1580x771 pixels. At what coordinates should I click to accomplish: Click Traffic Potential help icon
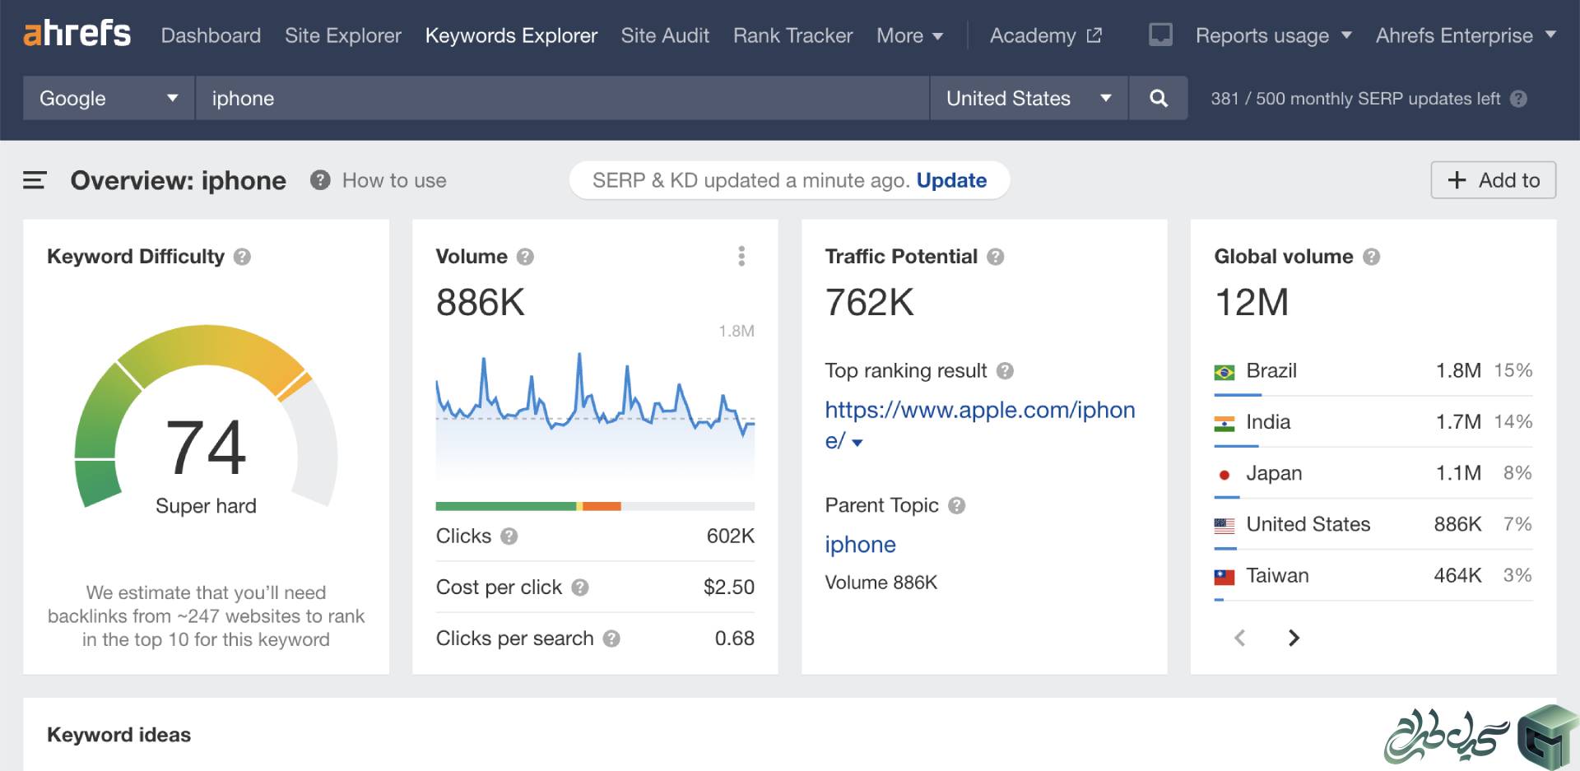(x=996, y=257)
